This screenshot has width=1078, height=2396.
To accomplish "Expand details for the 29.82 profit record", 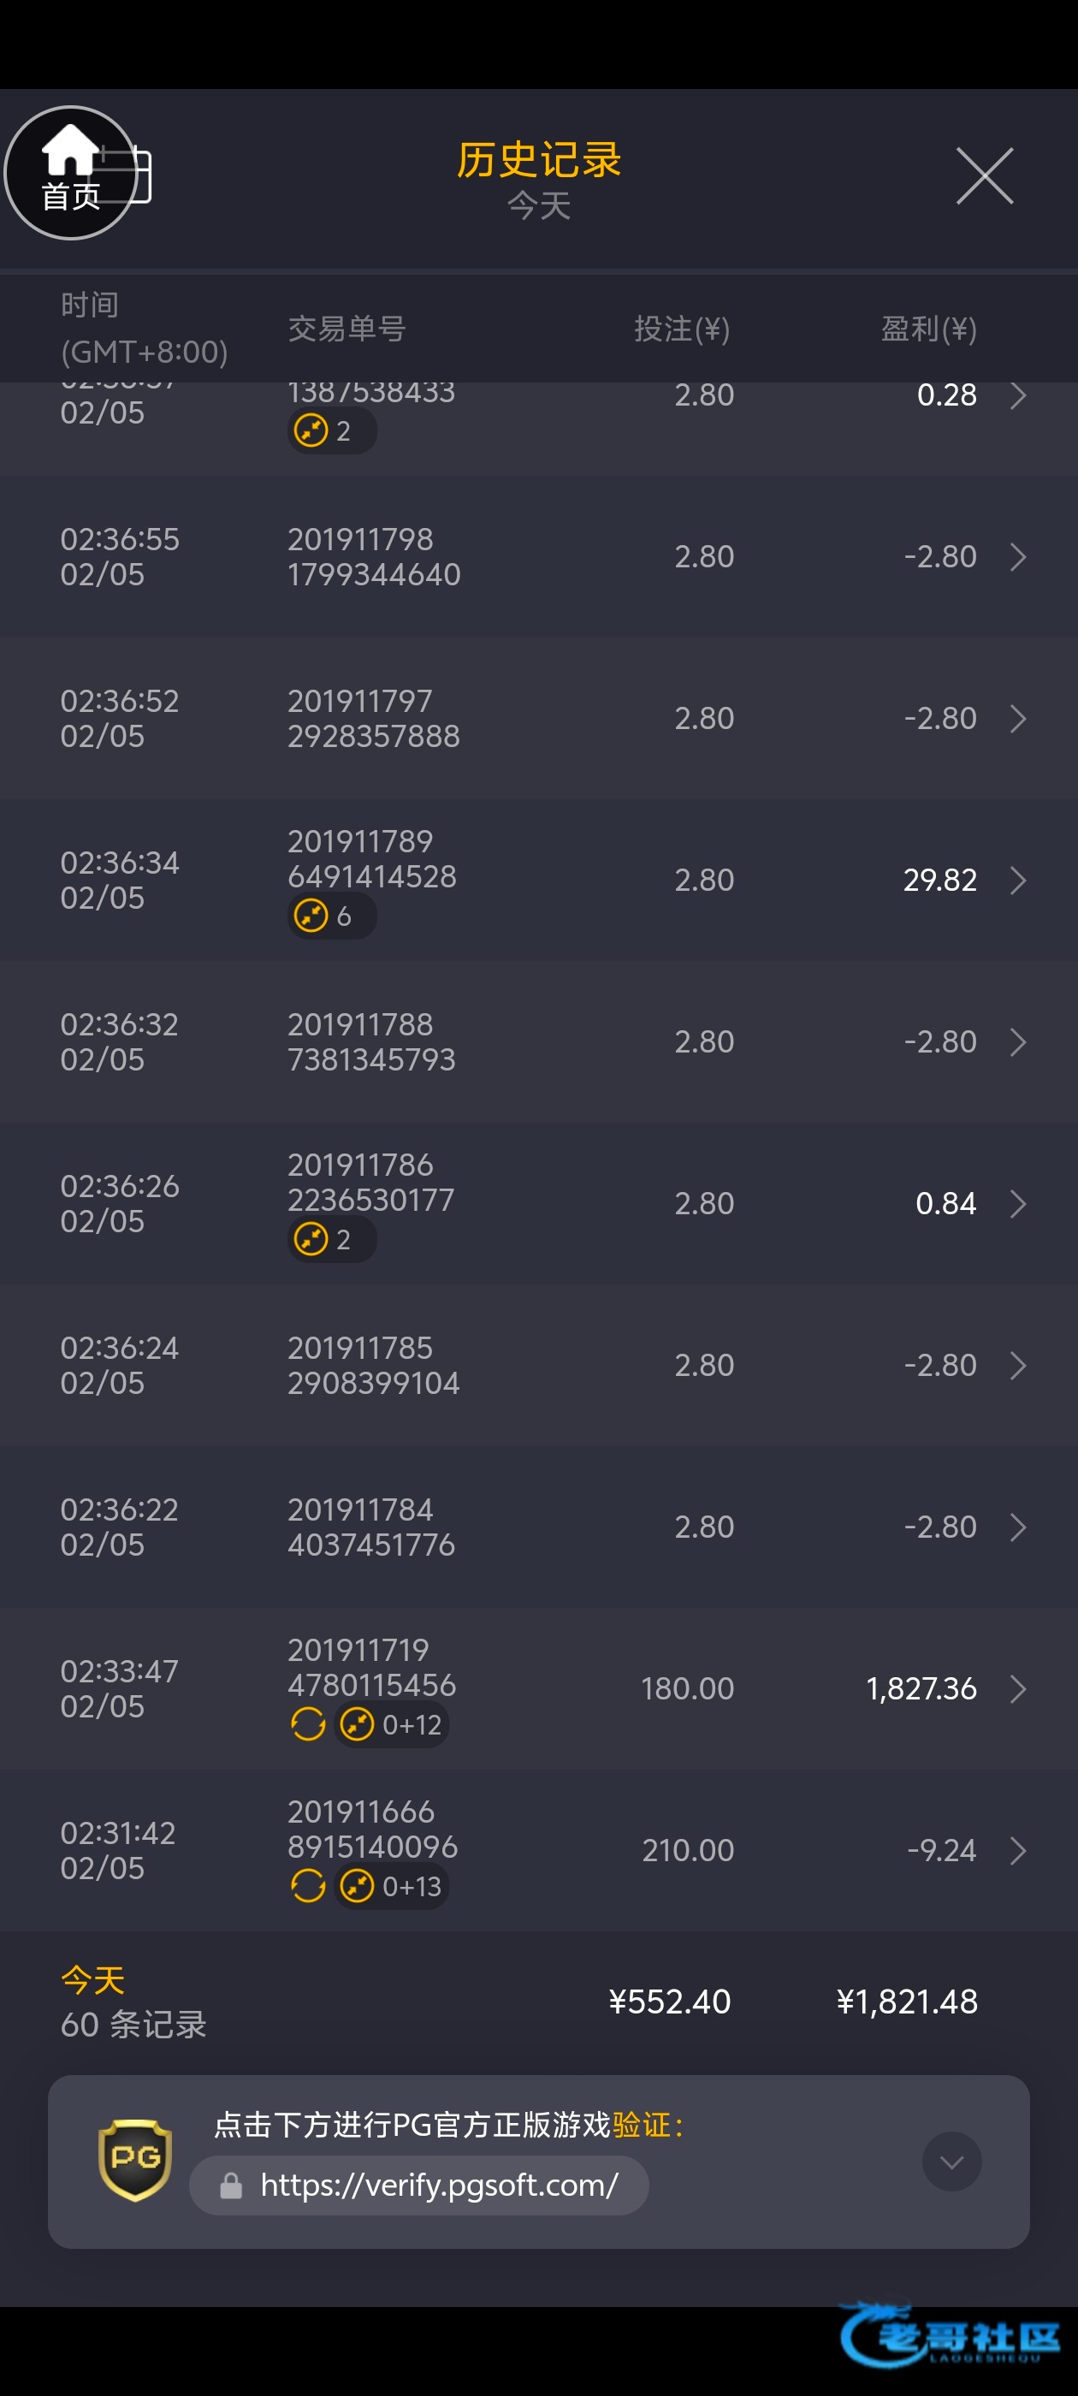I will pyautogui.click(x=1017, y=880).
